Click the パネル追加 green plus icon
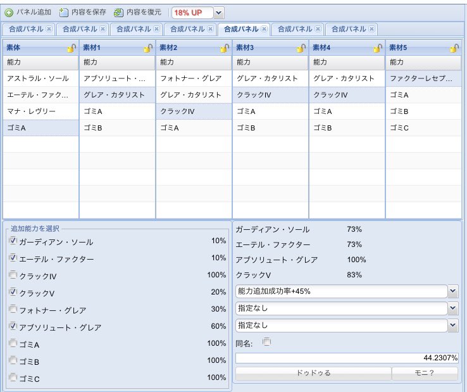 9,13
